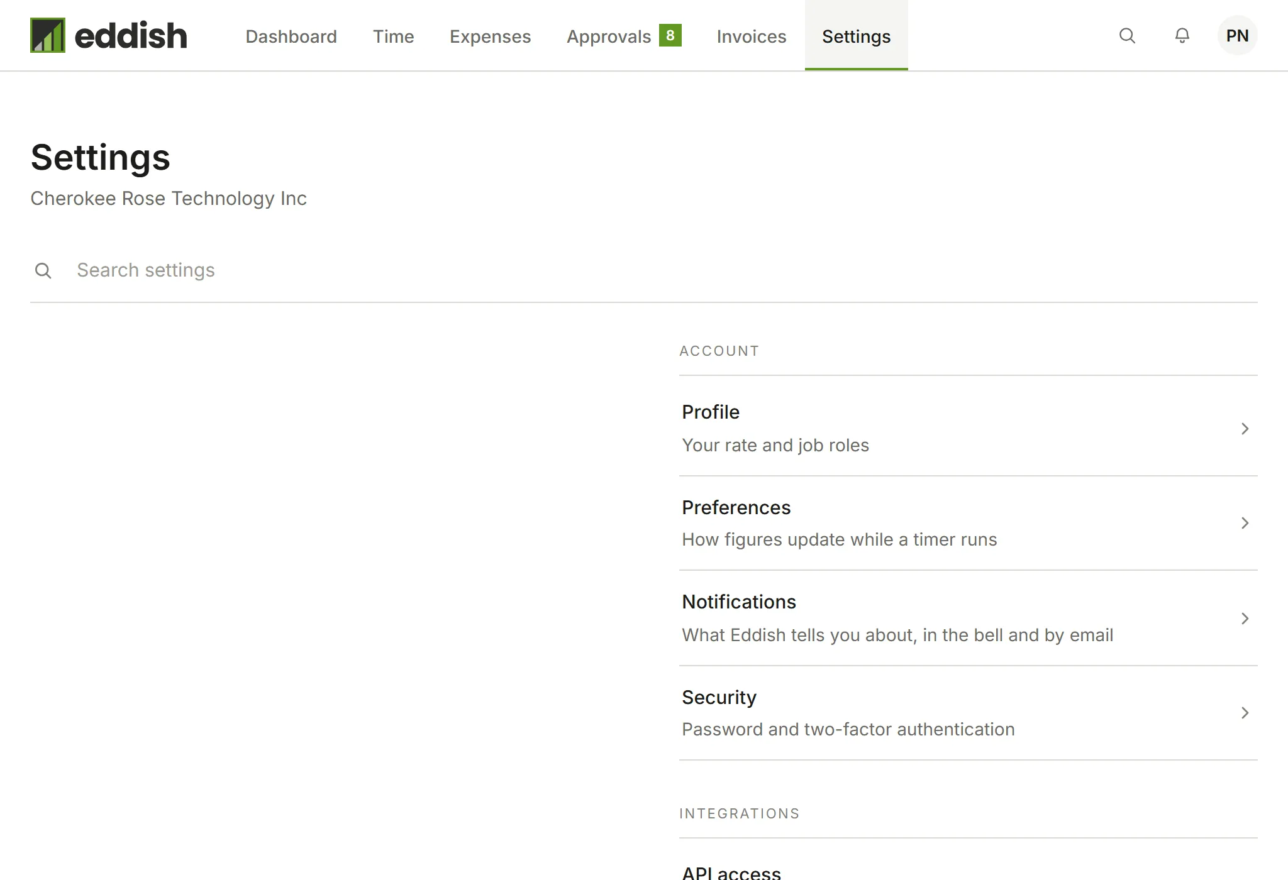
Task: Open the notifications bell icon
Action: (x=1182, y=36)
